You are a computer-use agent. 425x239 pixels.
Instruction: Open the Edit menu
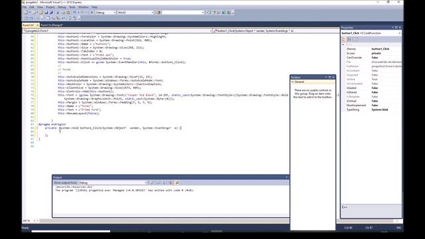click(32, 7)
